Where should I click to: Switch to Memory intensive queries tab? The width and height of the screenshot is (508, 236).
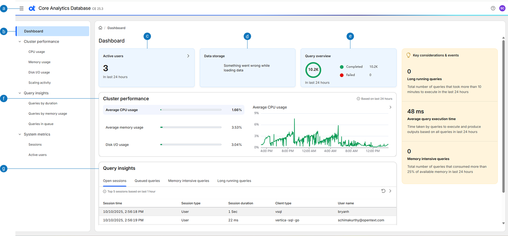189,181
